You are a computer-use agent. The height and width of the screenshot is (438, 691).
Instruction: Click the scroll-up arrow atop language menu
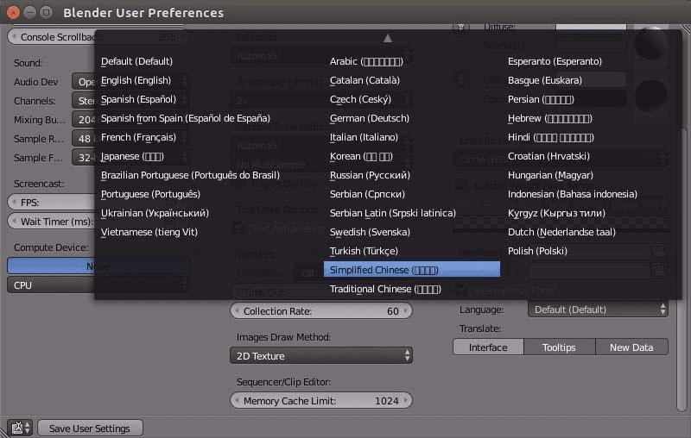click(x=388, y=38)
